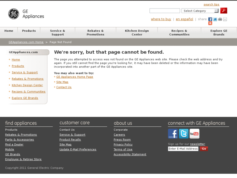Viewport: 237px width, 178px height.
Task: Click the Find a Dealer footer link
Action: 14,144
